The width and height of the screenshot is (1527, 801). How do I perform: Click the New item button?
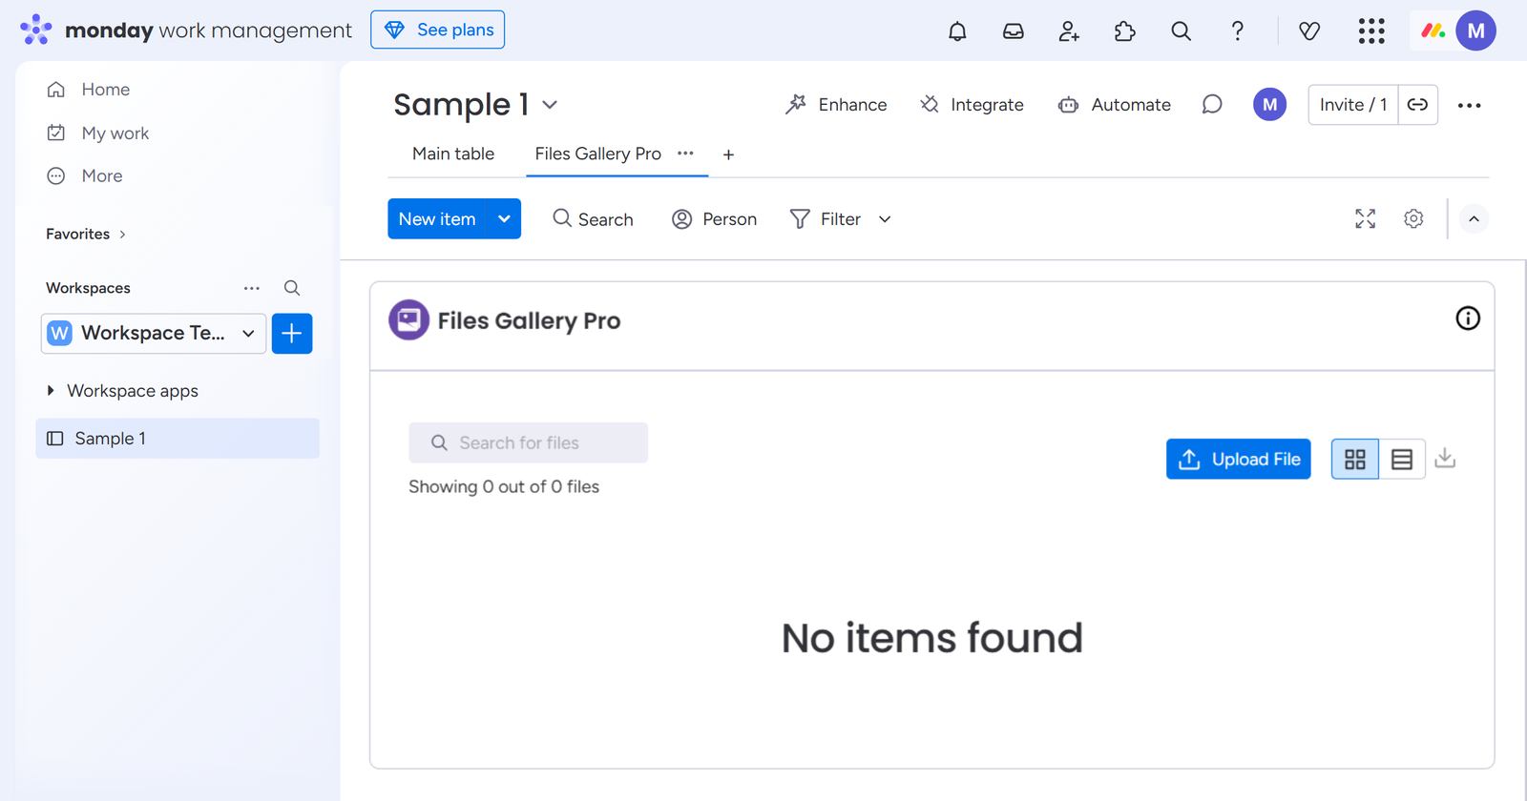(437, 219)
